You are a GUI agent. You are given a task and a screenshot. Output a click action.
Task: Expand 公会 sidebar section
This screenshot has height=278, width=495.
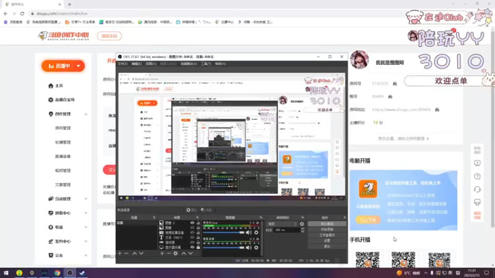[x=86, y=255]
